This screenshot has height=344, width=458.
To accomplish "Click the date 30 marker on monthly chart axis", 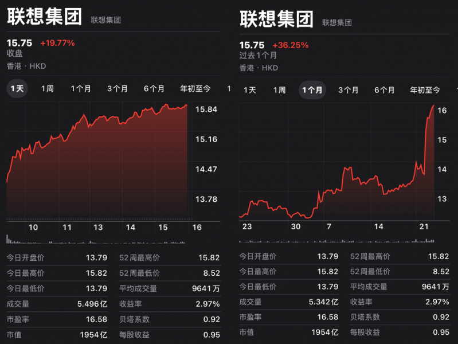I will [296, 226].
